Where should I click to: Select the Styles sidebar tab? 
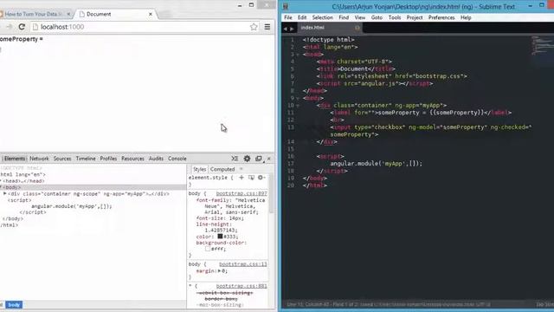pyautogui.click(x=200, y=169)
